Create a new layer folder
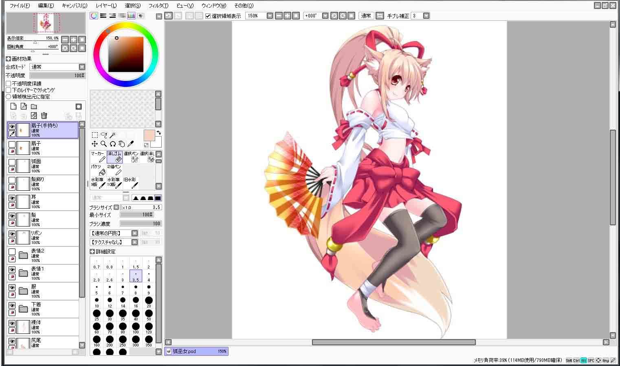 pyautogui.click(x=34, y=107)
